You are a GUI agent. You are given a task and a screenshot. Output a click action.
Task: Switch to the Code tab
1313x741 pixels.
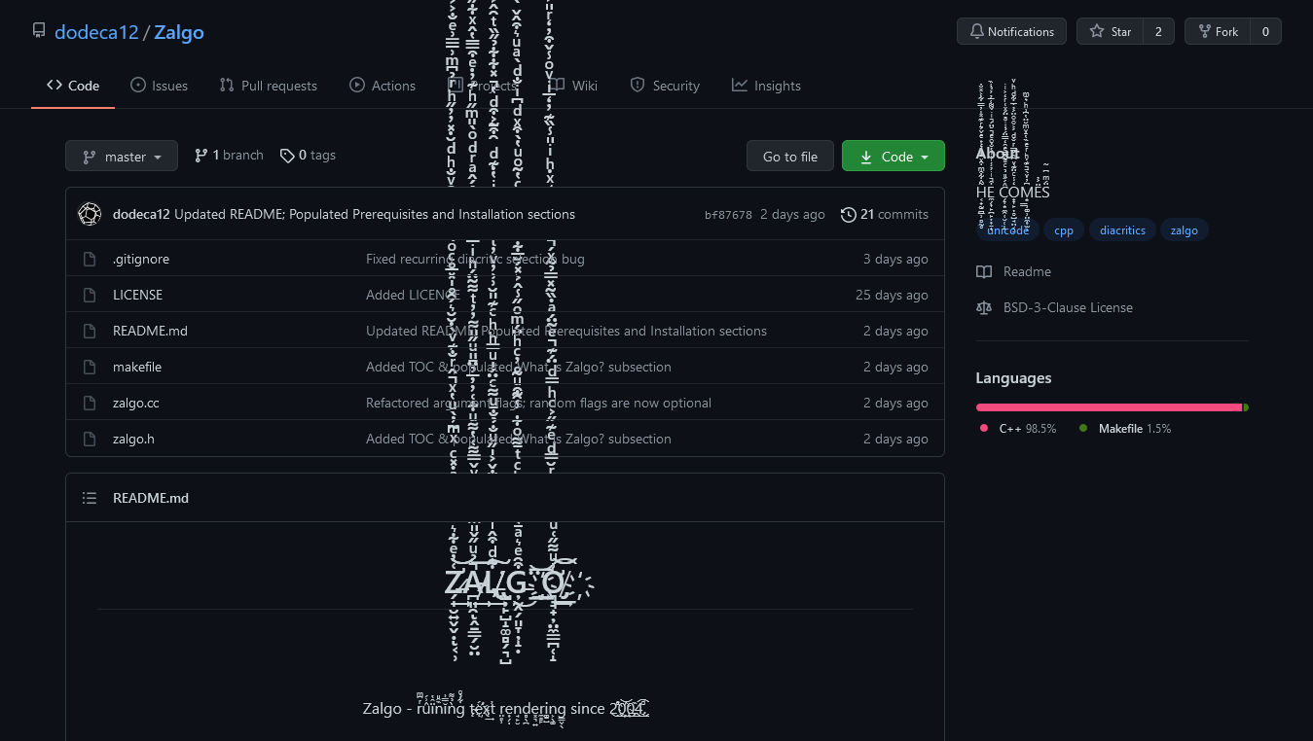point(73,86)
